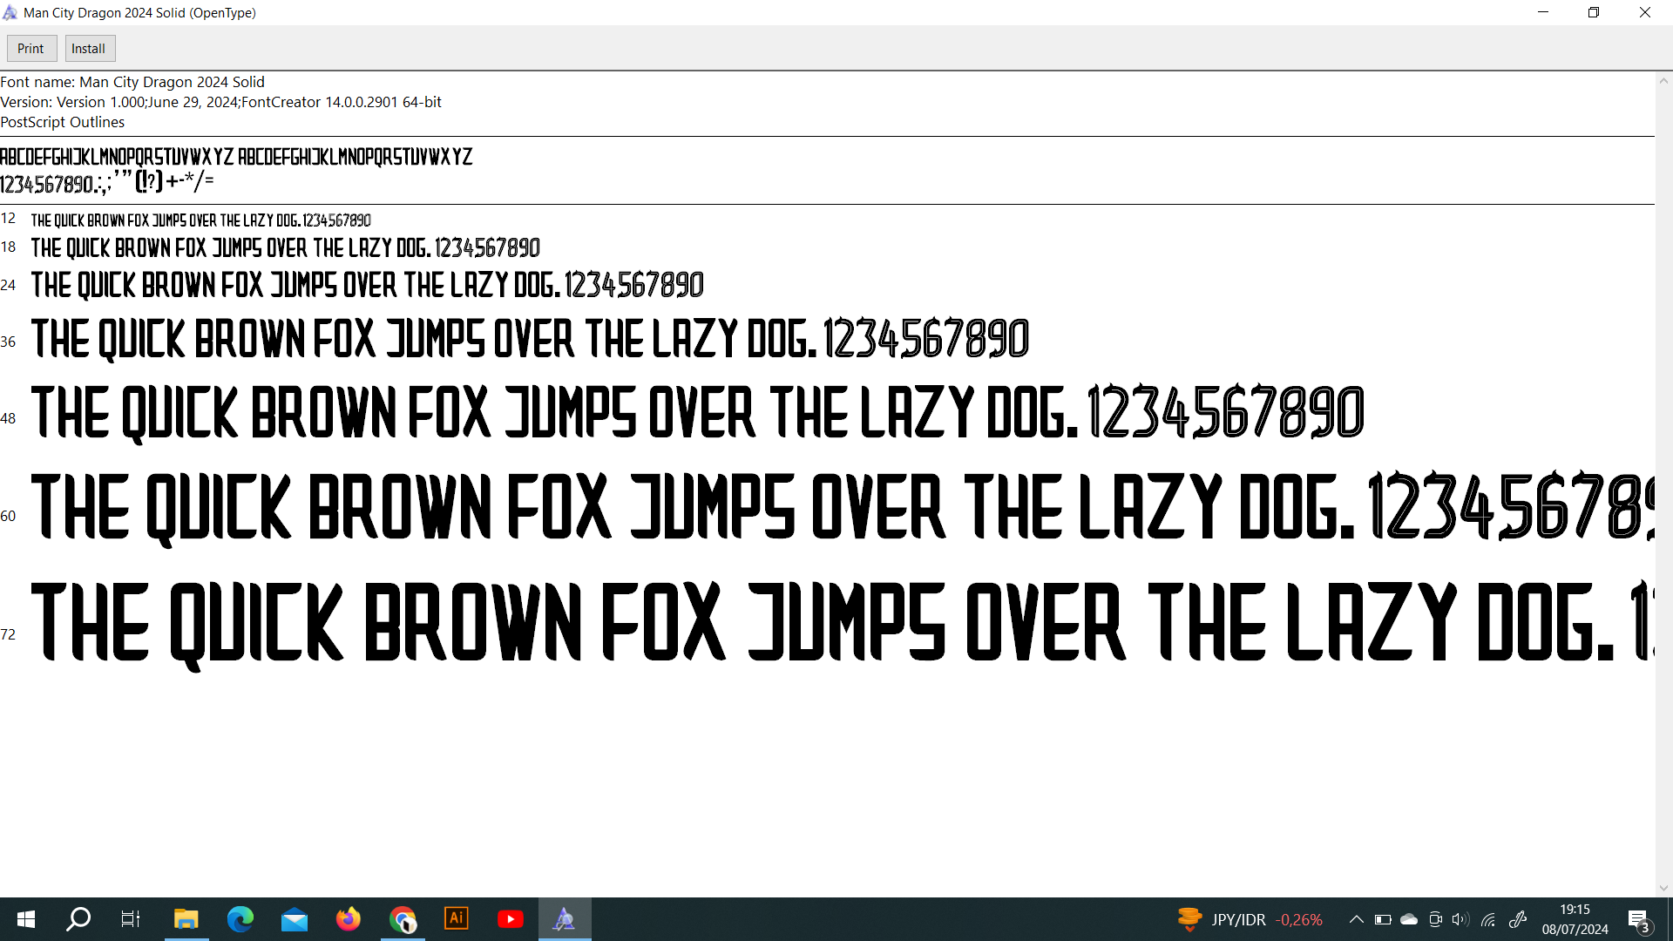
Task: Expand hidden system tray icons
Action: 1356,919
